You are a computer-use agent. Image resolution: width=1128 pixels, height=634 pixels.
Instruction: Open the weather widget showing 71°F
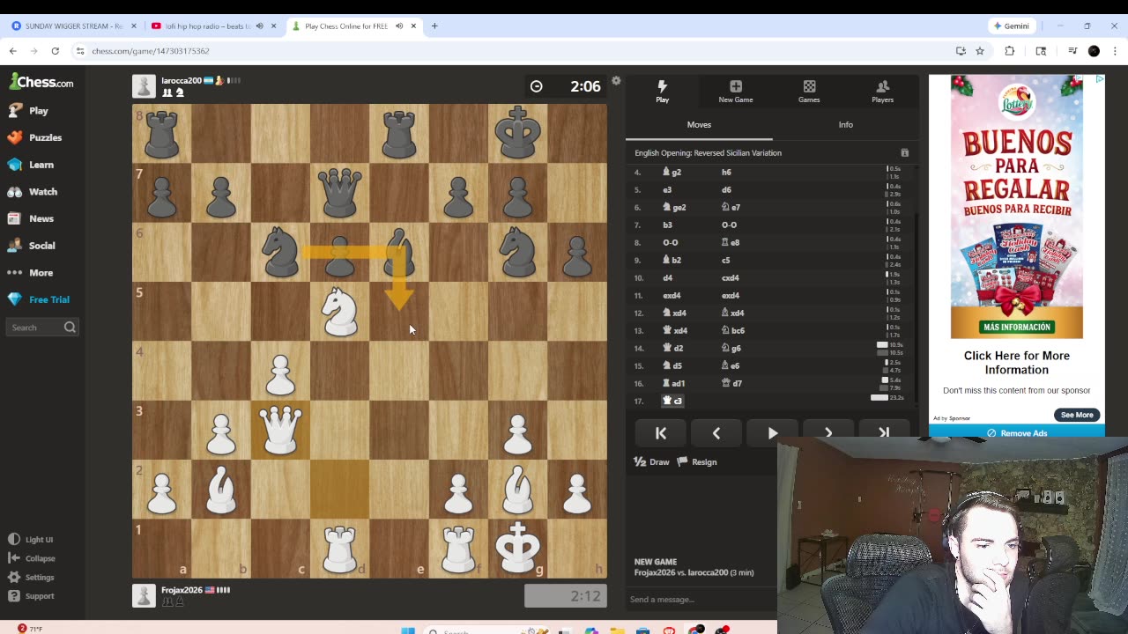pos(30,629)
